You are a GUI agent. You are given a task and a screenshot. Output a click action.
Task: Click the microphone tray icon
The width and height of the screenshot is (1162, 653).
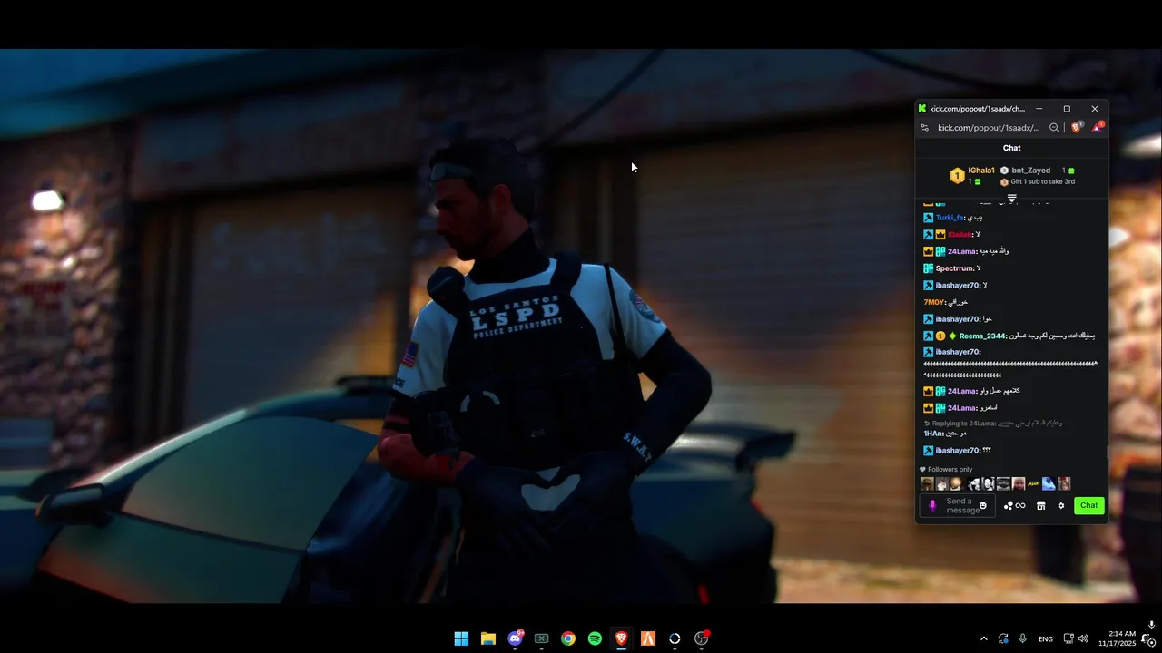(1023, 638)
